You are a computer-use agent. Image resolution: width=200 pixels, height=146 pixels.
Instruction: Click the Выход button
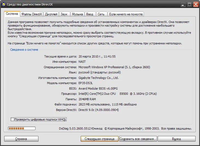177,139
